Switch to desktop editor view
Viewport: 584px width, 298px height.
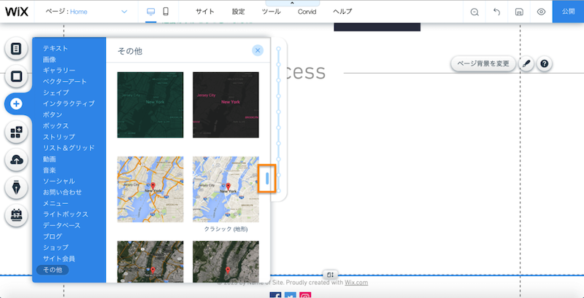coord(151,12)
